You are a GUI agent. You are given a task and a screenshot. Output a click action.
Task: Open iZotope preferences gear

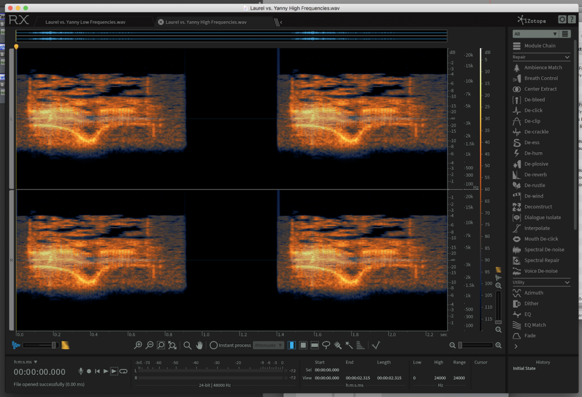coord(562,20)
